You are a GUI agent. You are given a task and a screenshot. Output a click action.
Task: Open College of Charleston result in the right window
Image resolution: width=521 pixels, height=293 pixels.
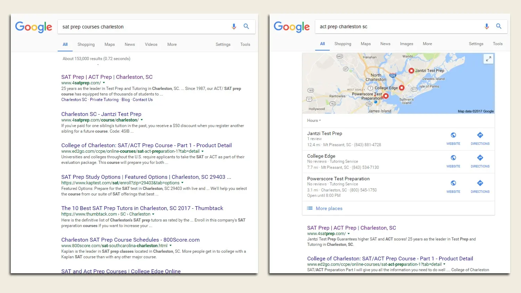(x=390, y=259)
